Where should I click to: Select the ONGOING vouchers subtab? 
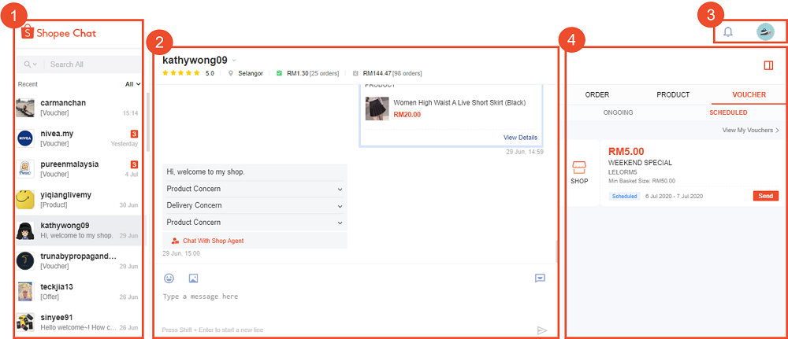click(x=618, y=112)
